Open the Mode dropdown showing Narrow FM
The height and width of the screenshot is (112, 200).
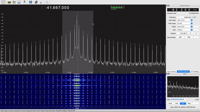coord(184,26)
